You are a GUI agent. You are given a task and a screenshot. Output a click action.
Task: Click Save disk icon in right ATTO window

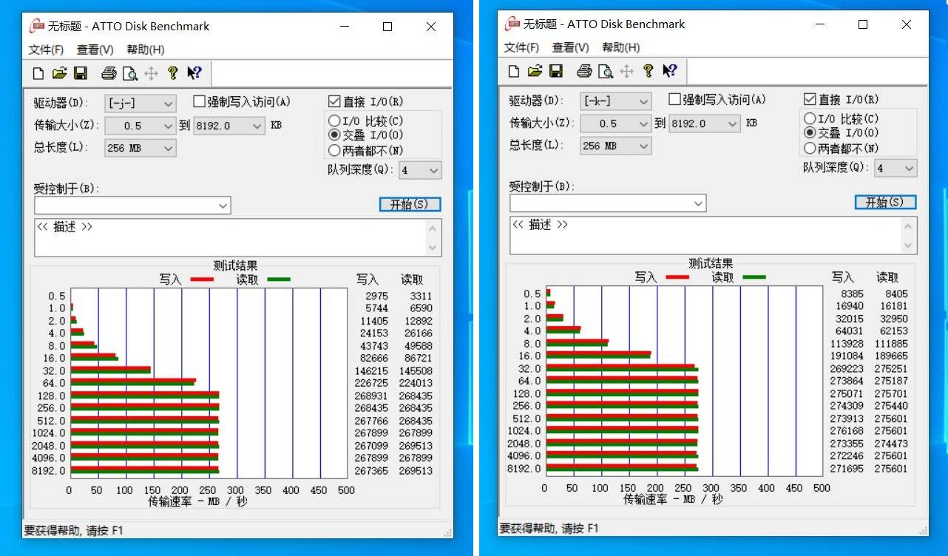(x=556, y=70)
